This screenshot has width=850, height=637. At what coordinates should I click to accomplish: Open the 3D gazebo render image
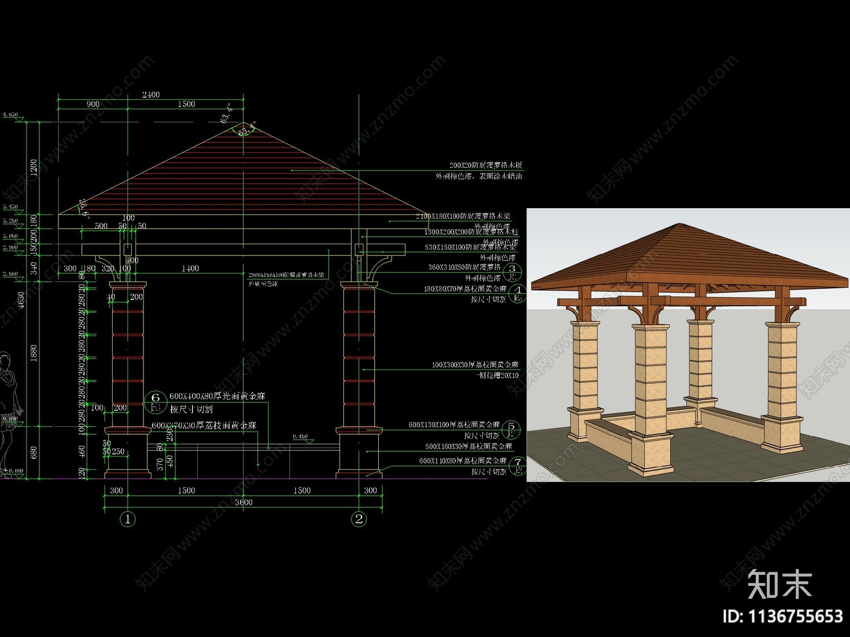point(688,345)
